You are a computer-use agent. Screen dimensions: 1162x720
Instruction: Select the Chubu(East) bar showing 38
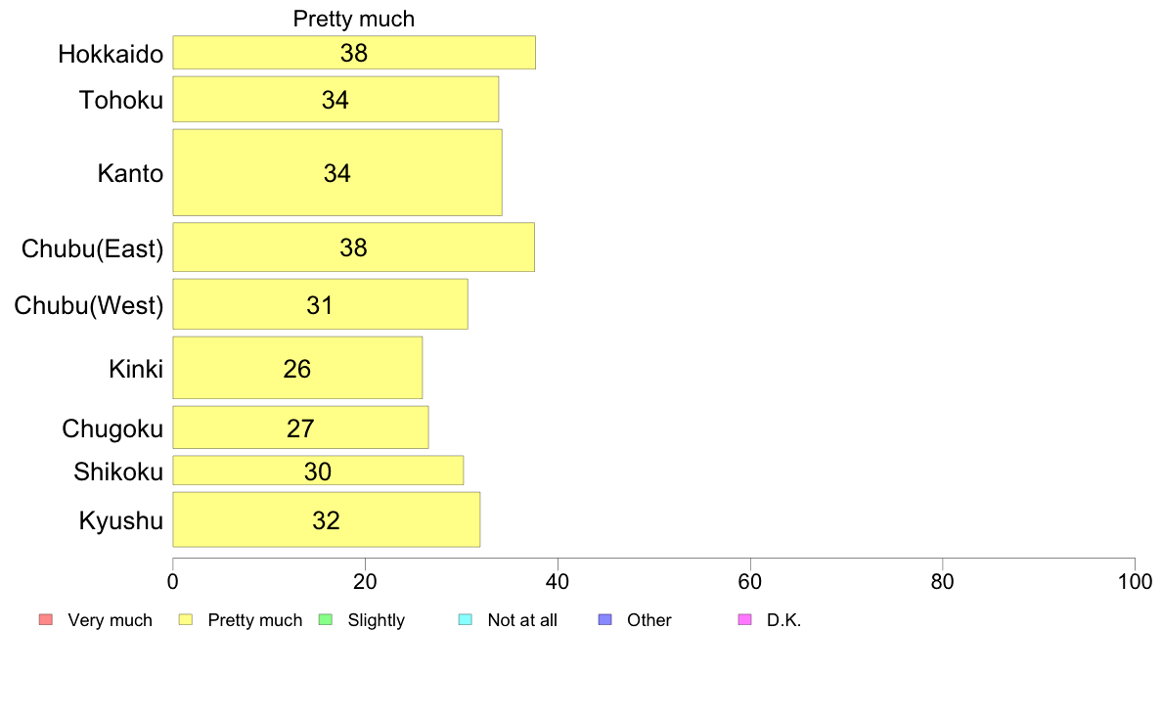(x=353, y=247)
